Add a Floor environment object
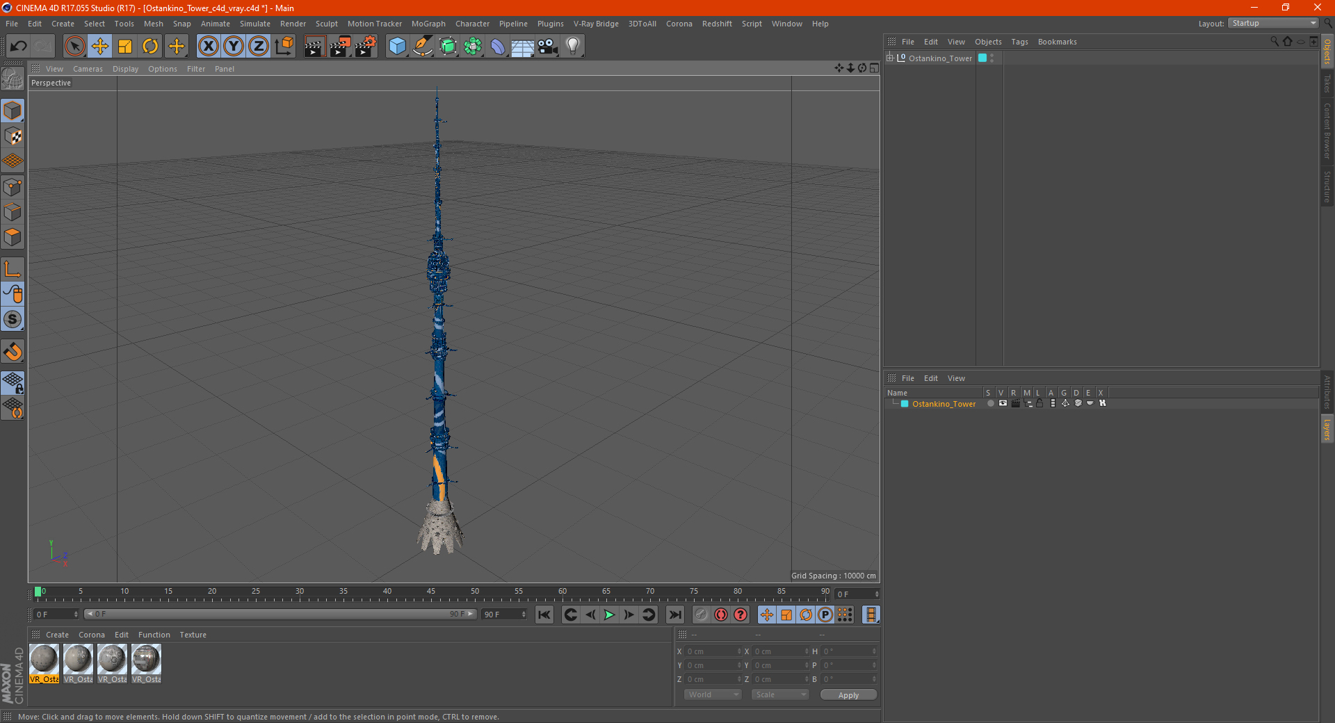This screenshot has height=723, width=1335. (x=522, y=47)
